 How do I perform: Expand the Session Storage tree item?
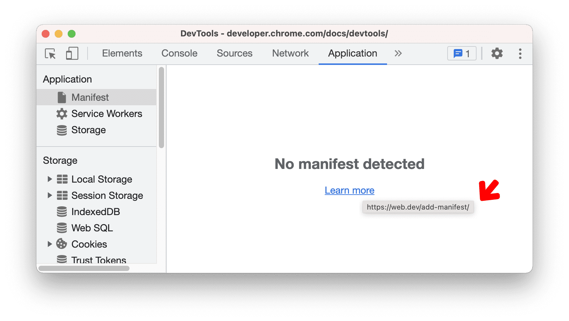tap(50, 195)
